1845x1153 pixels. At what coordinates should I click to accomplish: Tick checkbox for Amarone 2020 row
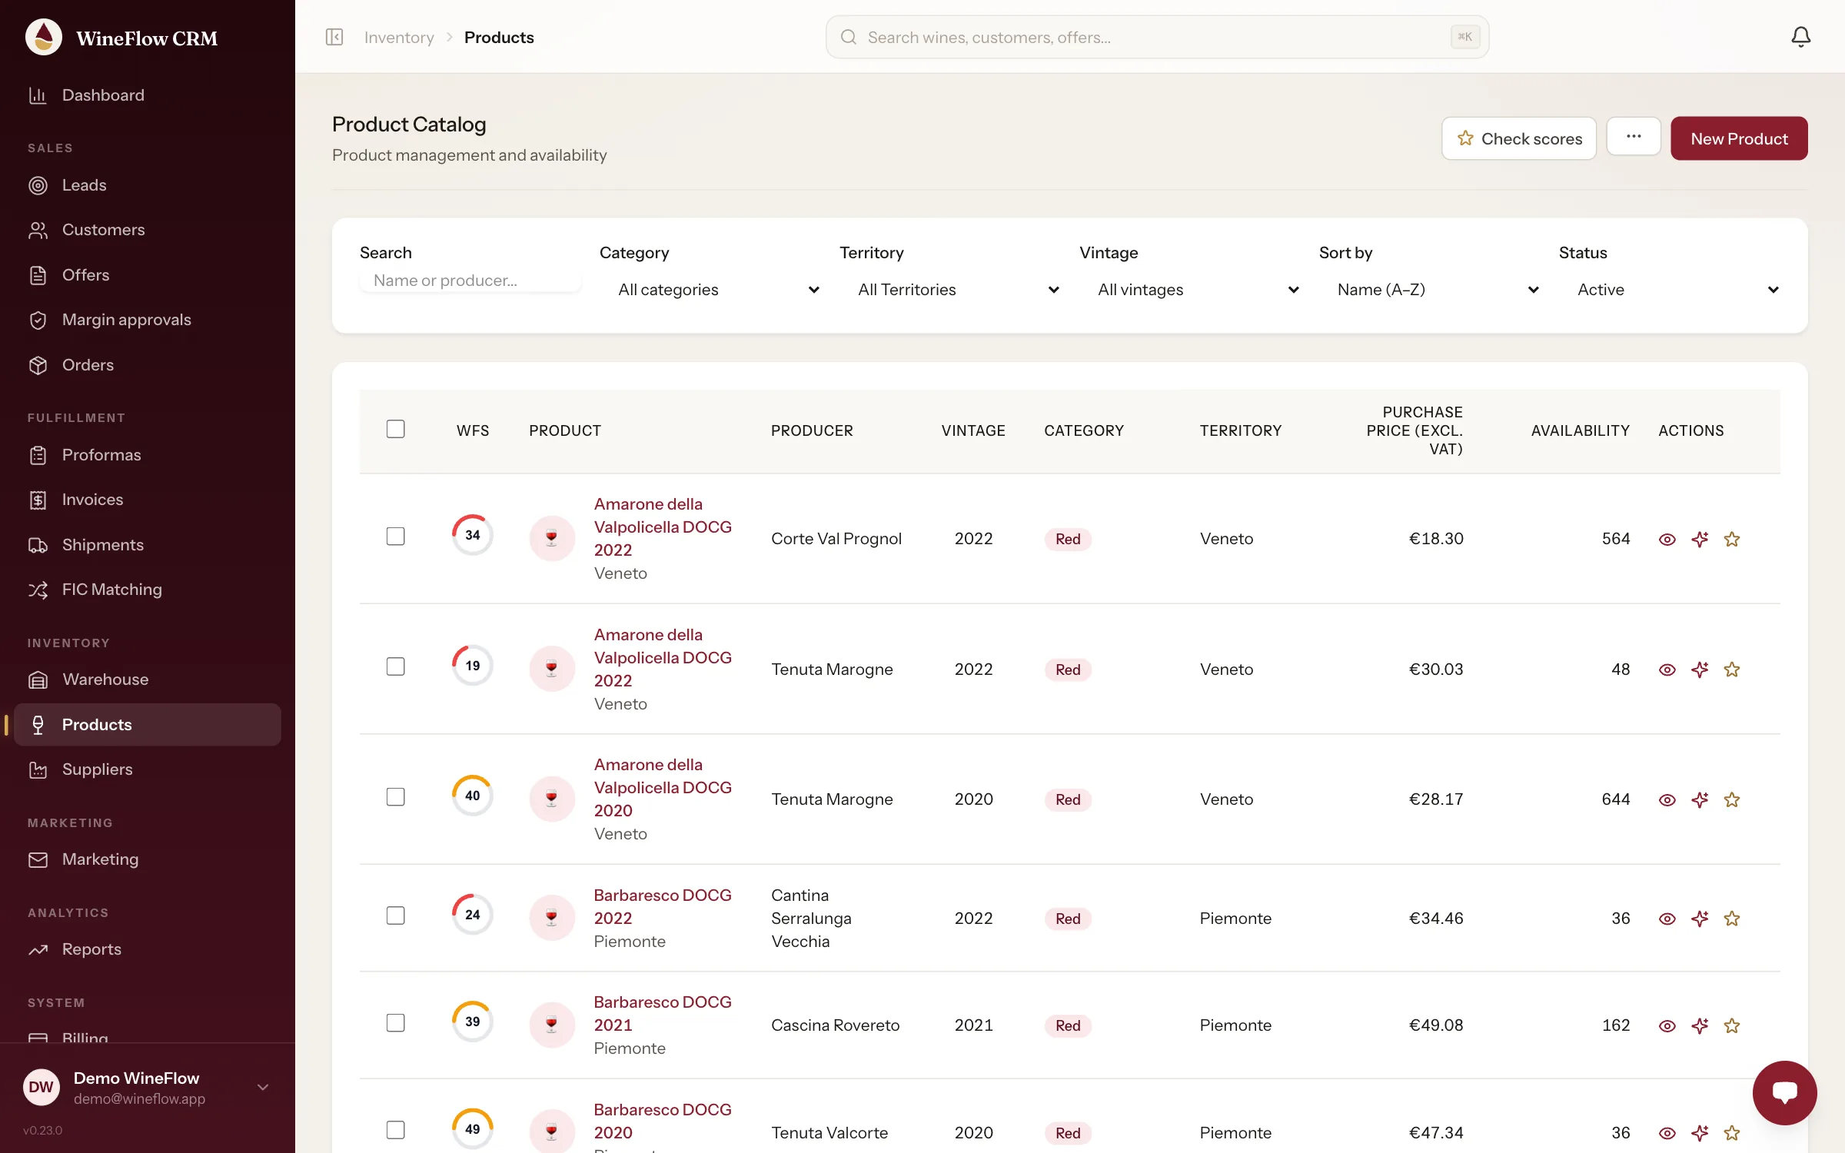[x=395, y=797]
